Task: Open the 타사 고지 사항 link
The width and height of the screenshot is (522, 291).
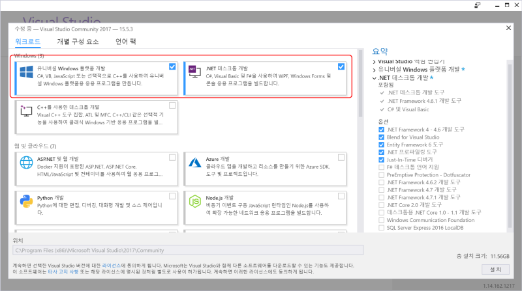Action: coord(63,271)
